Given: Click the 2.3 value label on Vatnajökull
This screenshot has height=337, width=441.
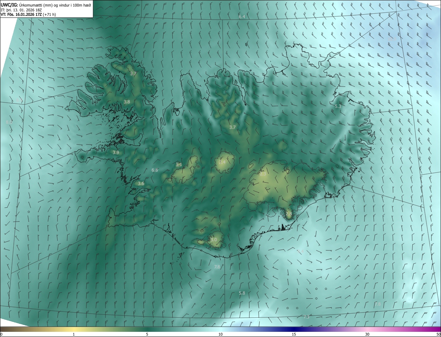Looking at the screenshot, I should click(x=263, y=174).
